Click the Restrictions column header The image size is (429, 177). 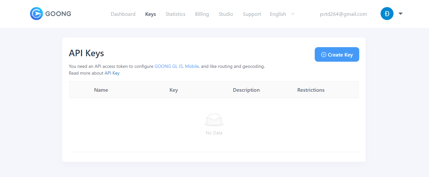(x=311, y=90)
